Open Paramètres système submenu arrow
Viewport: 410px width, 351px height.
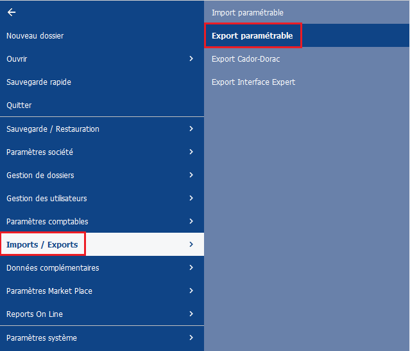pos(191,337)
